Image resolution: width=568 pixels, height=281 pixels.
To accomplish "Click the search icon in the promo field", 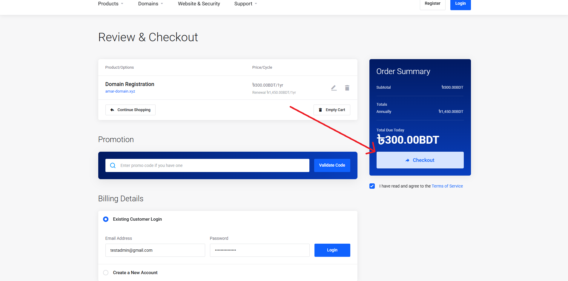I will coord(113,165).
